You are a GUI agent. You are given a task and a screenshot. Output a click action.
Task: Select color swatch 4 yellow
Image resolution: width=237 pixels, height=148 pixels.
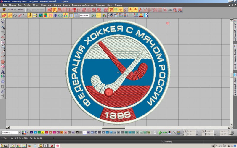[43, 132]
